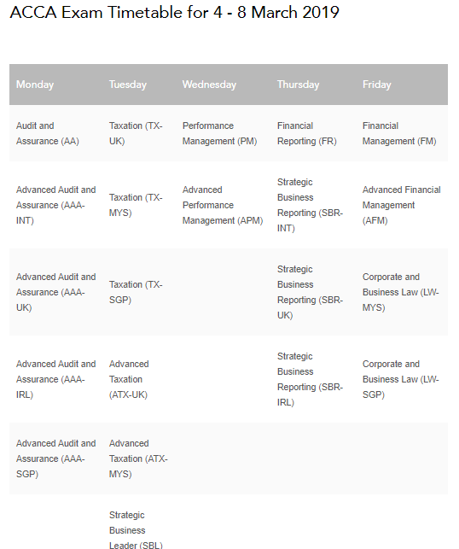Click the Wednesday column header
Image resolution: width=459 pixels, height=549 pixels.
pos(209,85)
